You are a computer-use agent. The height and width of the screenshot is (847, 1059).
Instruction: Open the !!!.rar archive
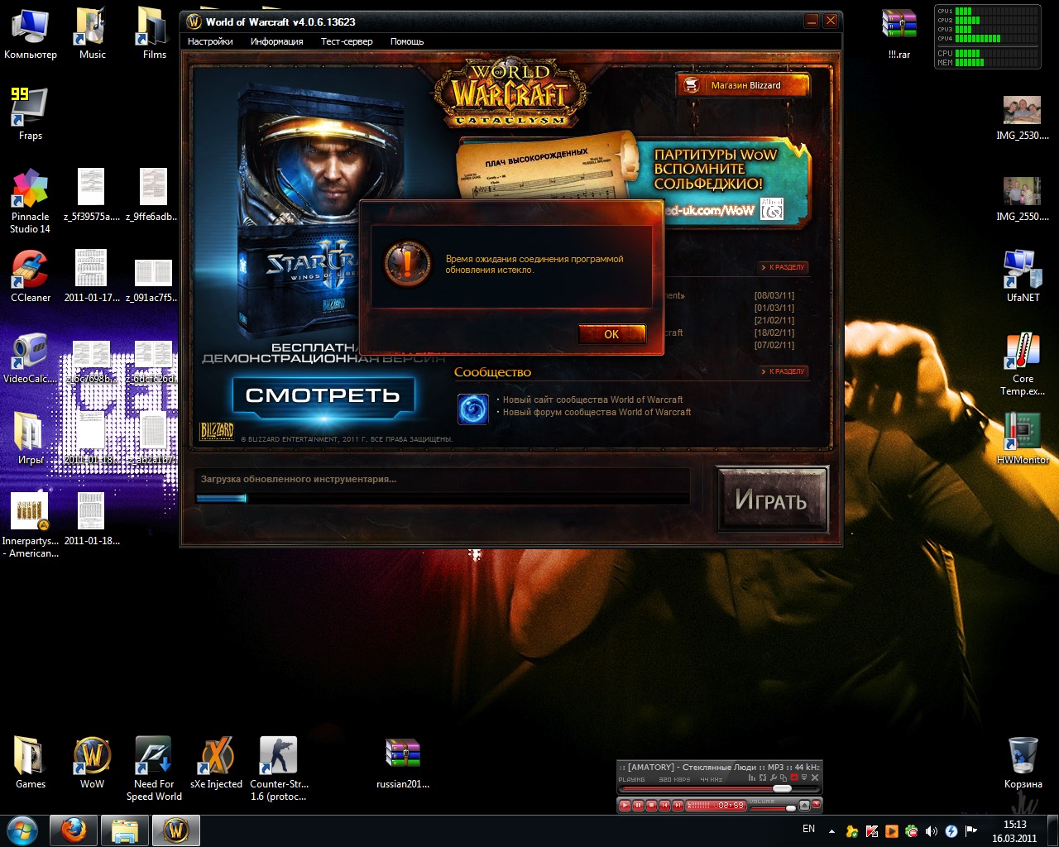898,35
